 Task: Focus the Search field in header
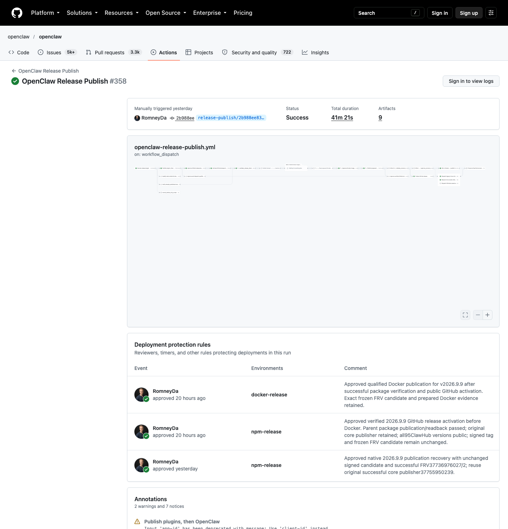coord(389,13)
